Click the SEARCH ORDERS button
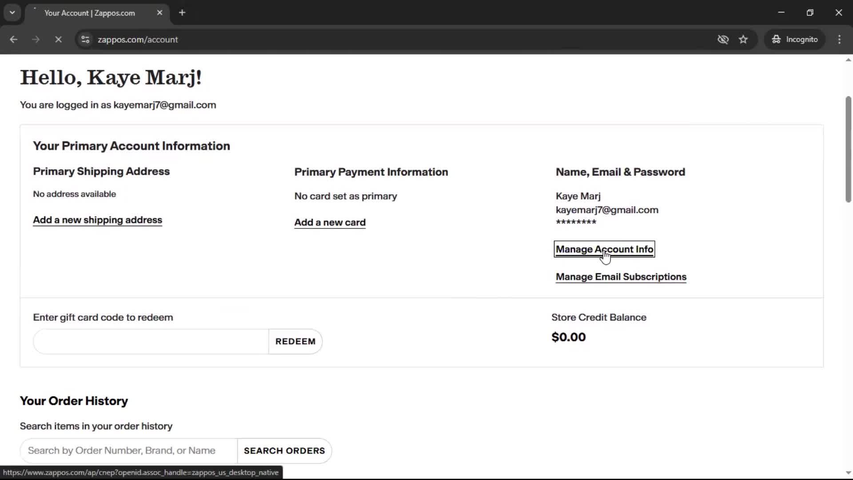 [284, 451]
